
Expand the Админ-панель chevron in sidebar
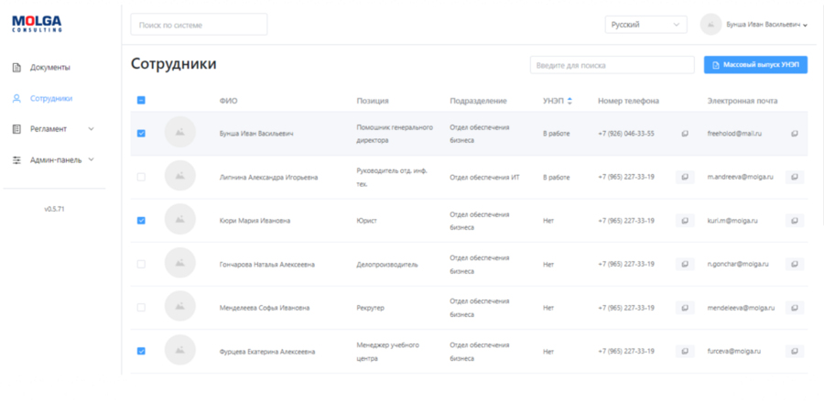click(x=91, y=159)
